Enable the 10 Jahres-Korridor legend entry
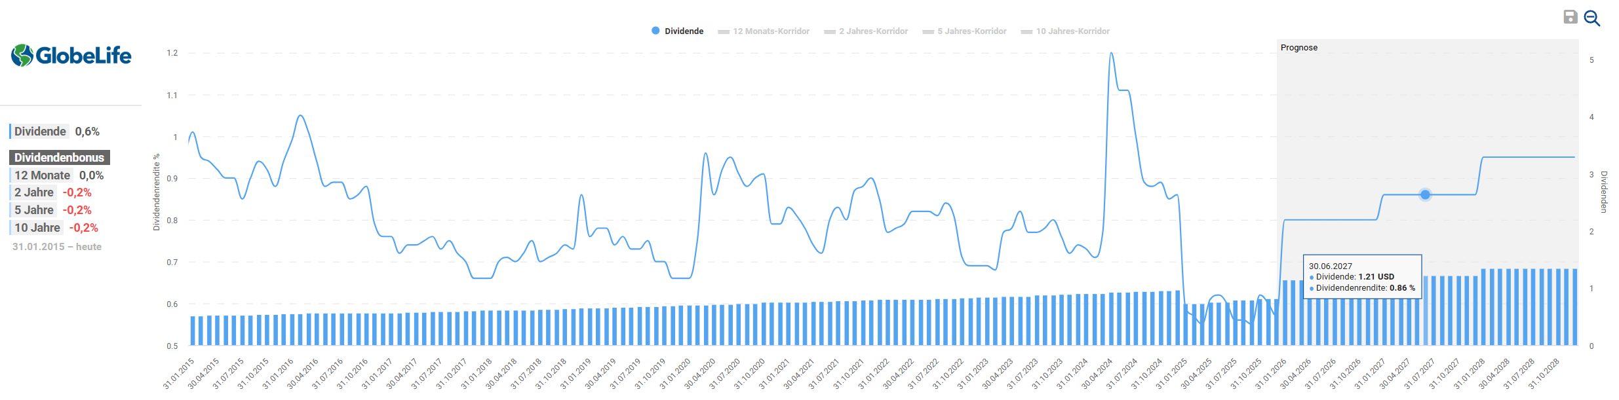This screenshot has width=1619, height=400. tap(1065, 31)
